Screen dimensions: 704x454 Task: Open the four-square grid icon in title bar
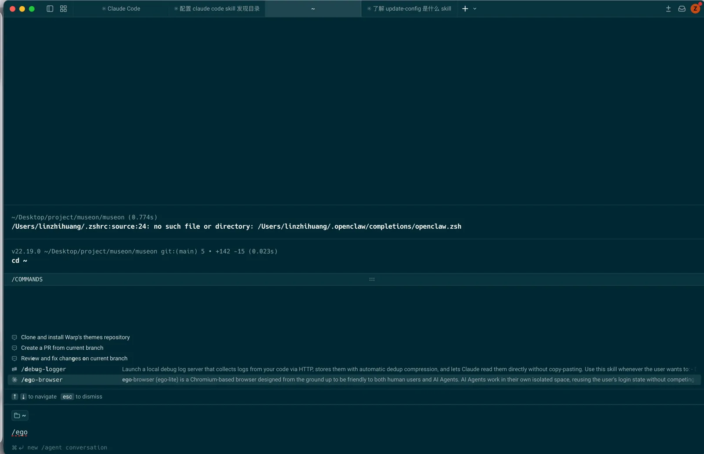click(x=63, y=9)
